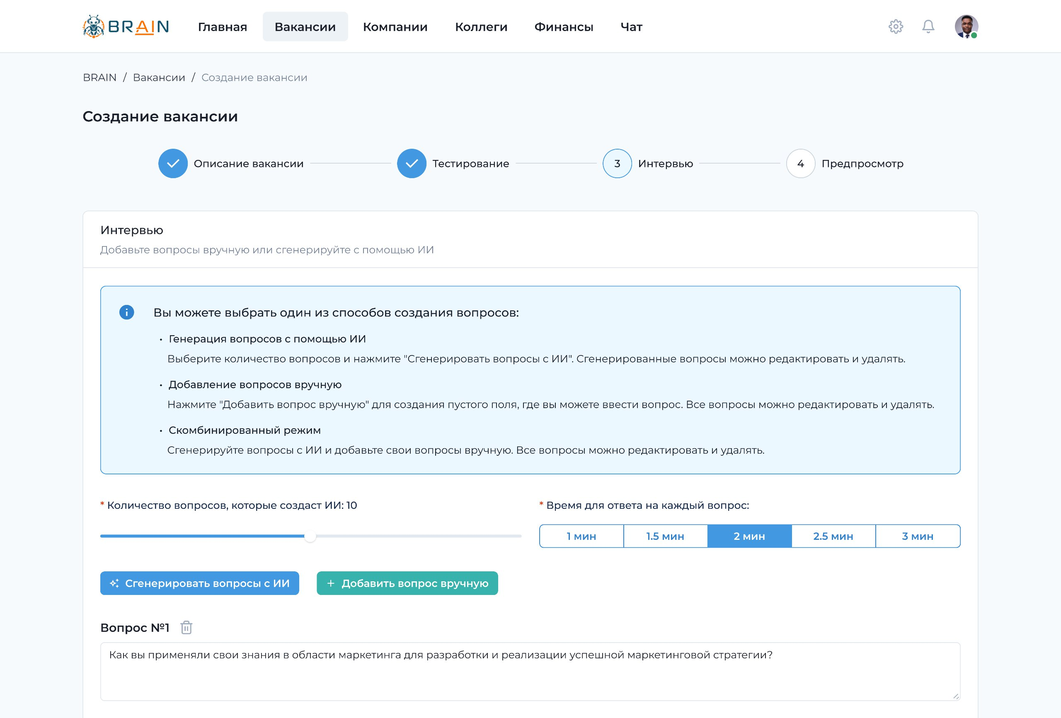Select 2.5 мин answer time
This screenshot has width=1061, height=718.
click(x=833, y=537)
